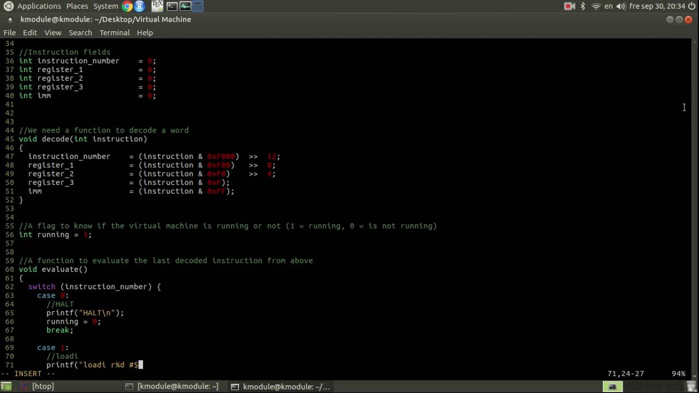The image size is (699, 393).
Task: Launch the calculator icon in the panel
Action: pyautogui.click(x=198, y=6)
